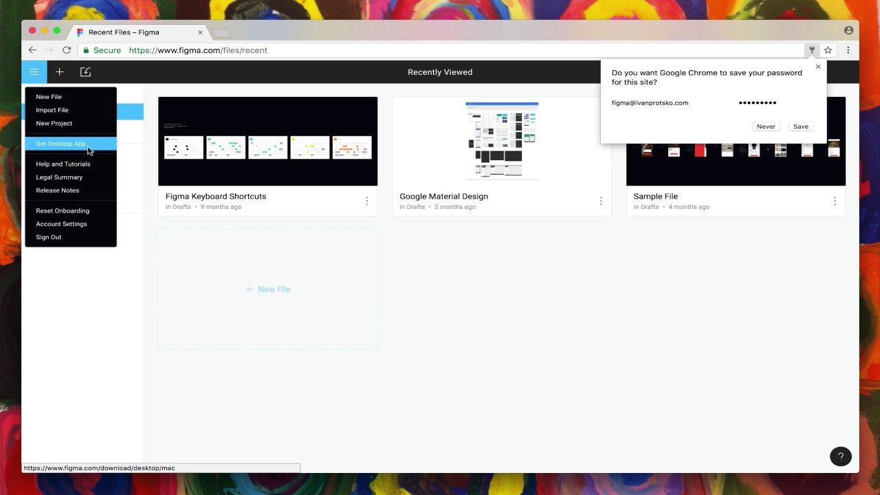Open Chrome three-dot menu

coord(848,50)
